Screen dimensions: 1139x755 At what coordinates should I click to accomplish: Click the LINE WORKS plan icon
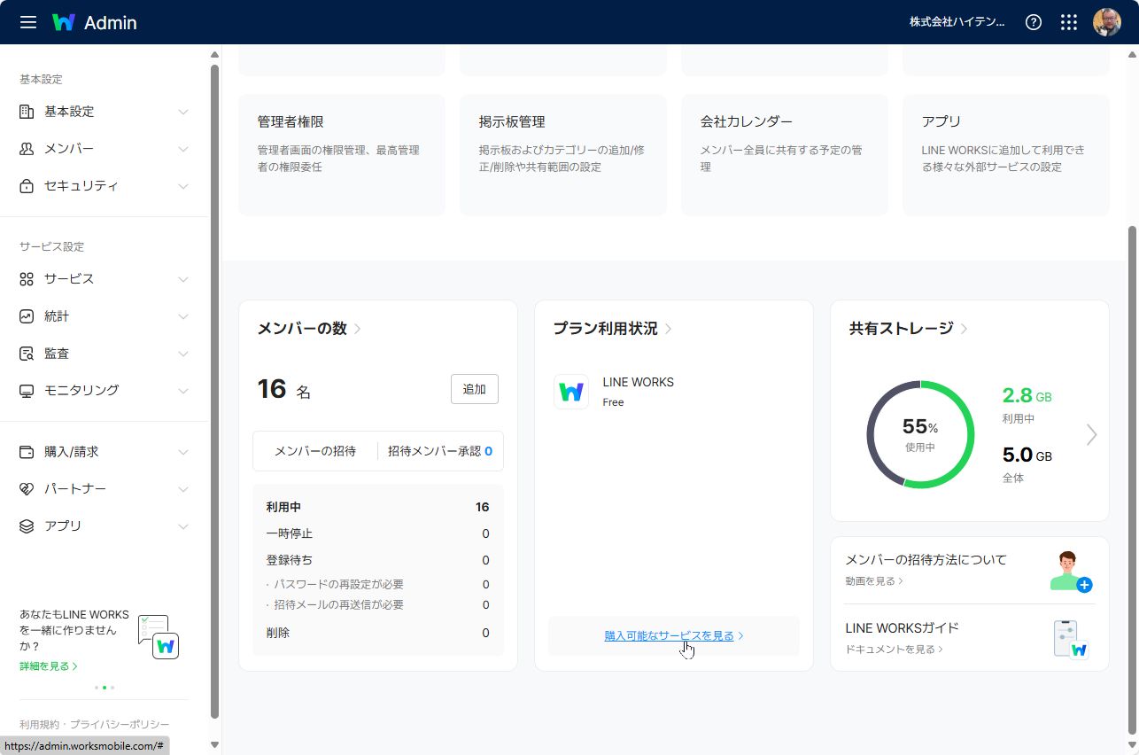[571, 392]
